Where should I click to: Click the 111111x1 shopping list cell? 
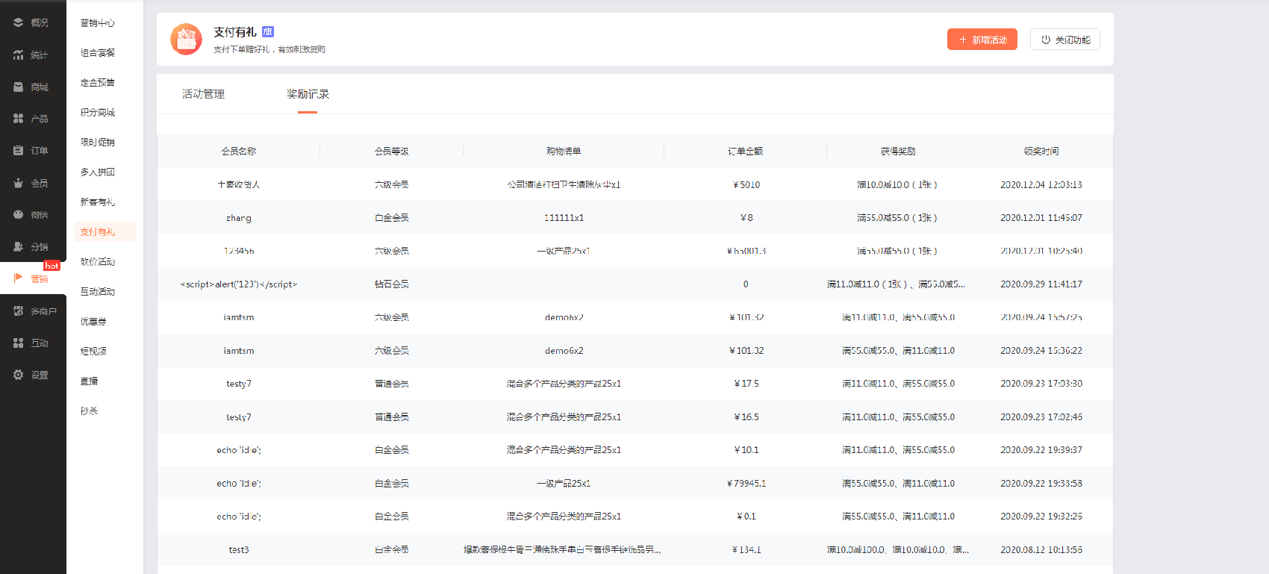click(x=564, y=218)
